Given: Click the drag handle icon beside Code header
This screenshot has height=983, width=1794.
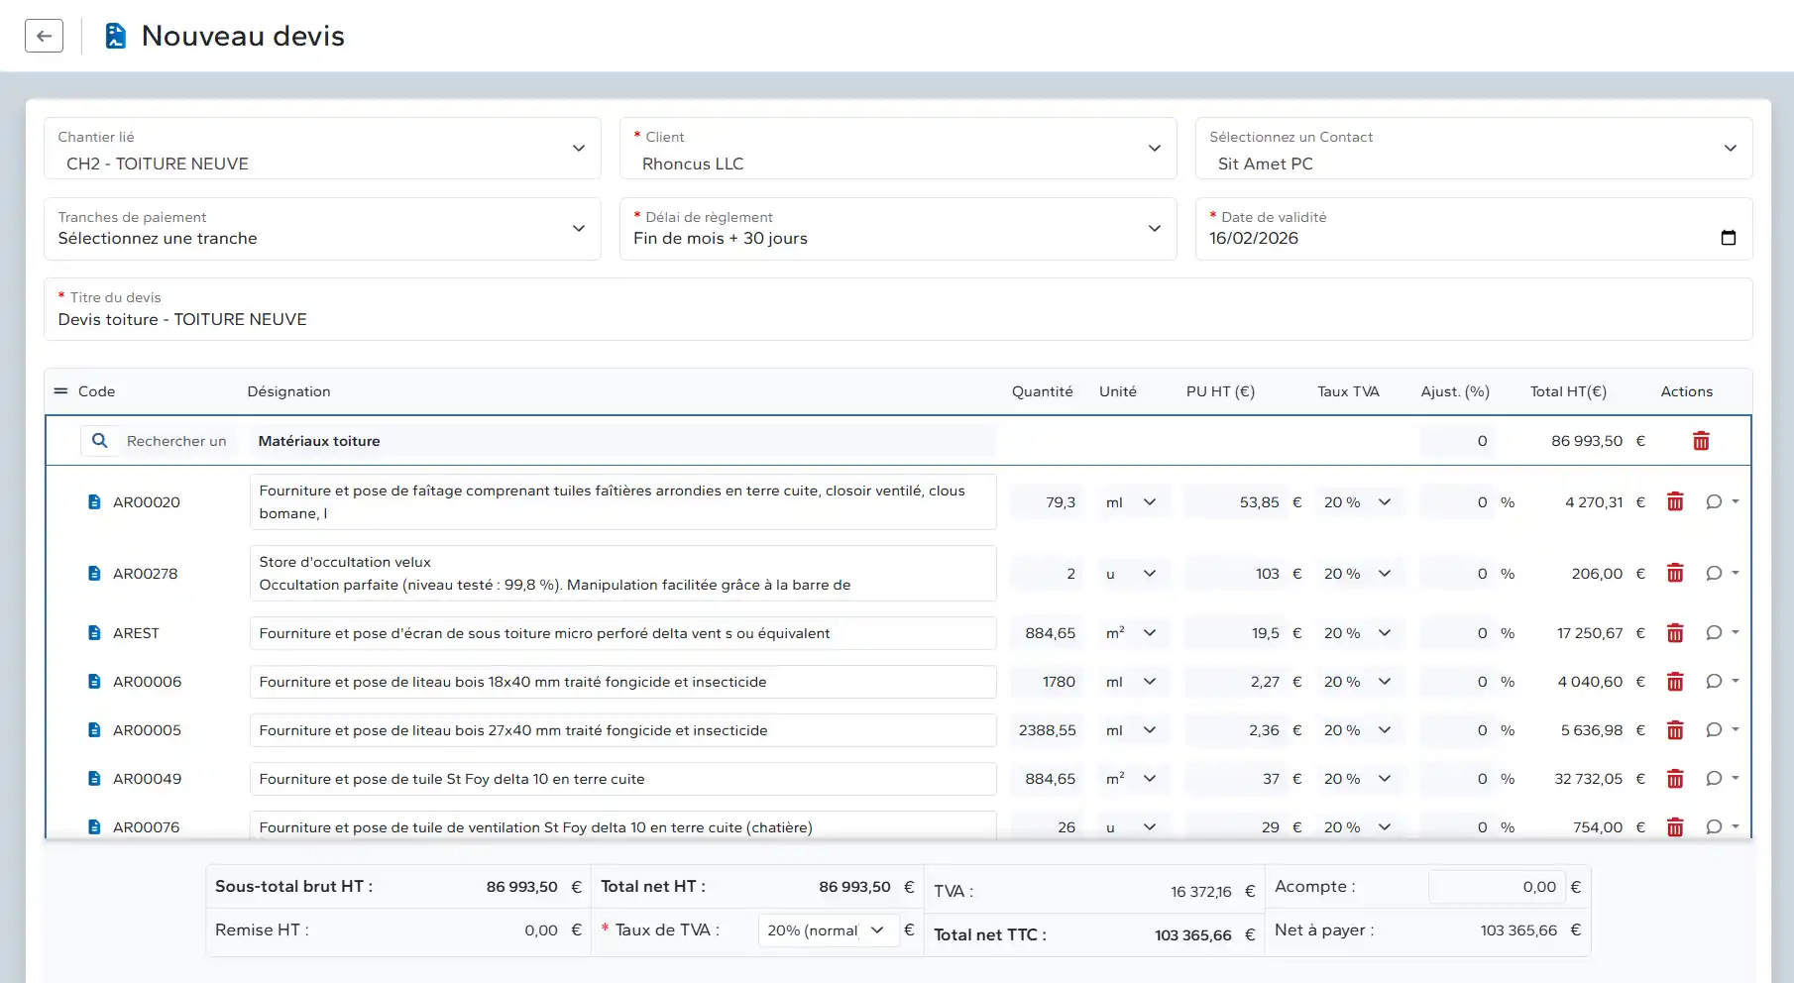Looking at the screenshot, I should tap(60, 391).
